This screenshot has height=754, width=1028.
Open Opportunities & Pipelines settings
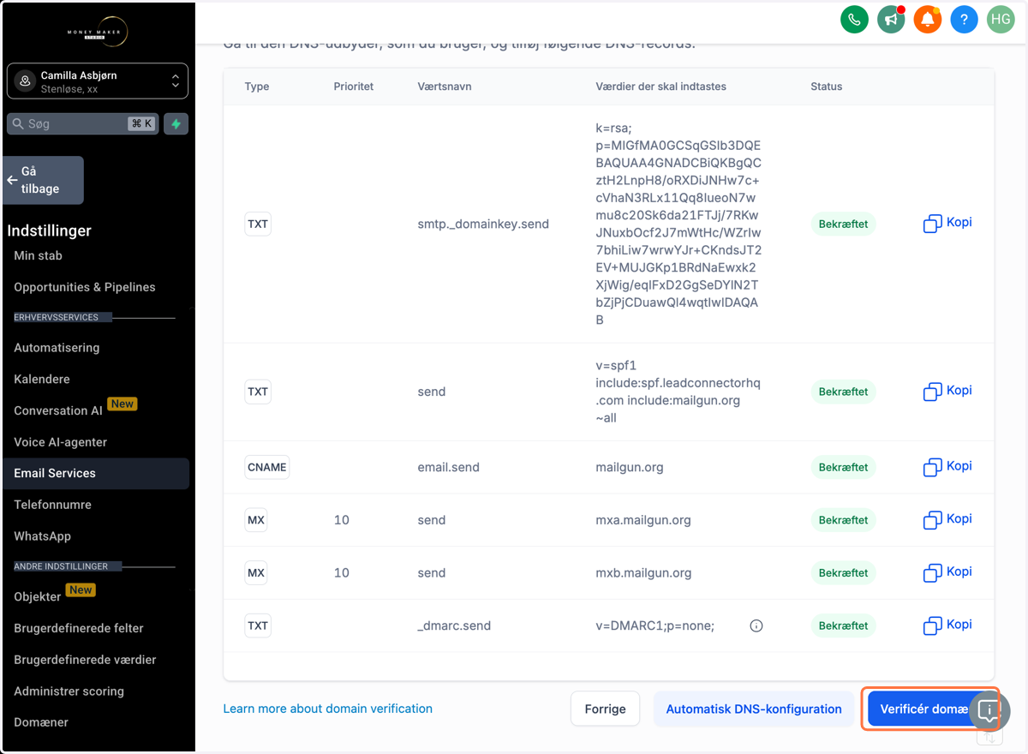pos(85,287)
